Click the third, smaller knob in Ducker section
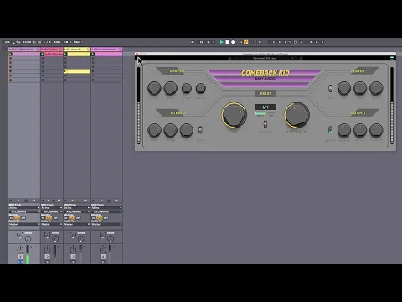The width and height of the screenshot is (402, 302). [187, 88]
